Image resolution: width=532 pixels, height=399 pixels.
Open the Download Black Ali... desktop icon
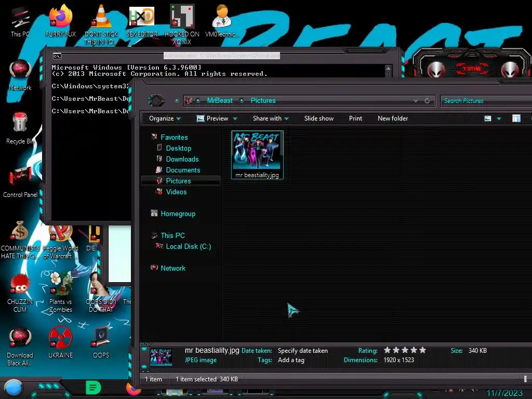click(20, 347)
